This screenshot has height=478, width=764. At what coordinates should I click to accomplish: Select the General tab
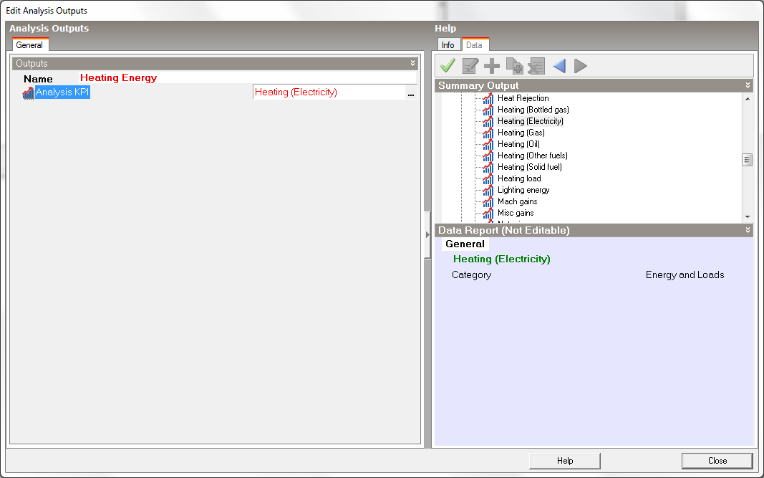[29, 45]
